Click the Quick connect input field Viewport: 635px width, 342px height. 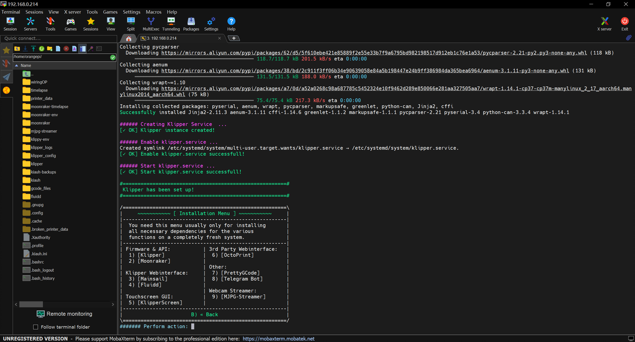[x=59, y=38]
